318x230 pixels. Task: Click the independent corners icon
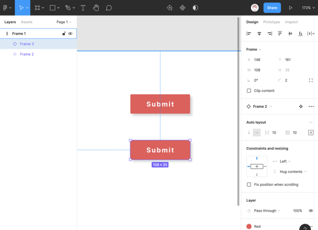click(311, 80)
